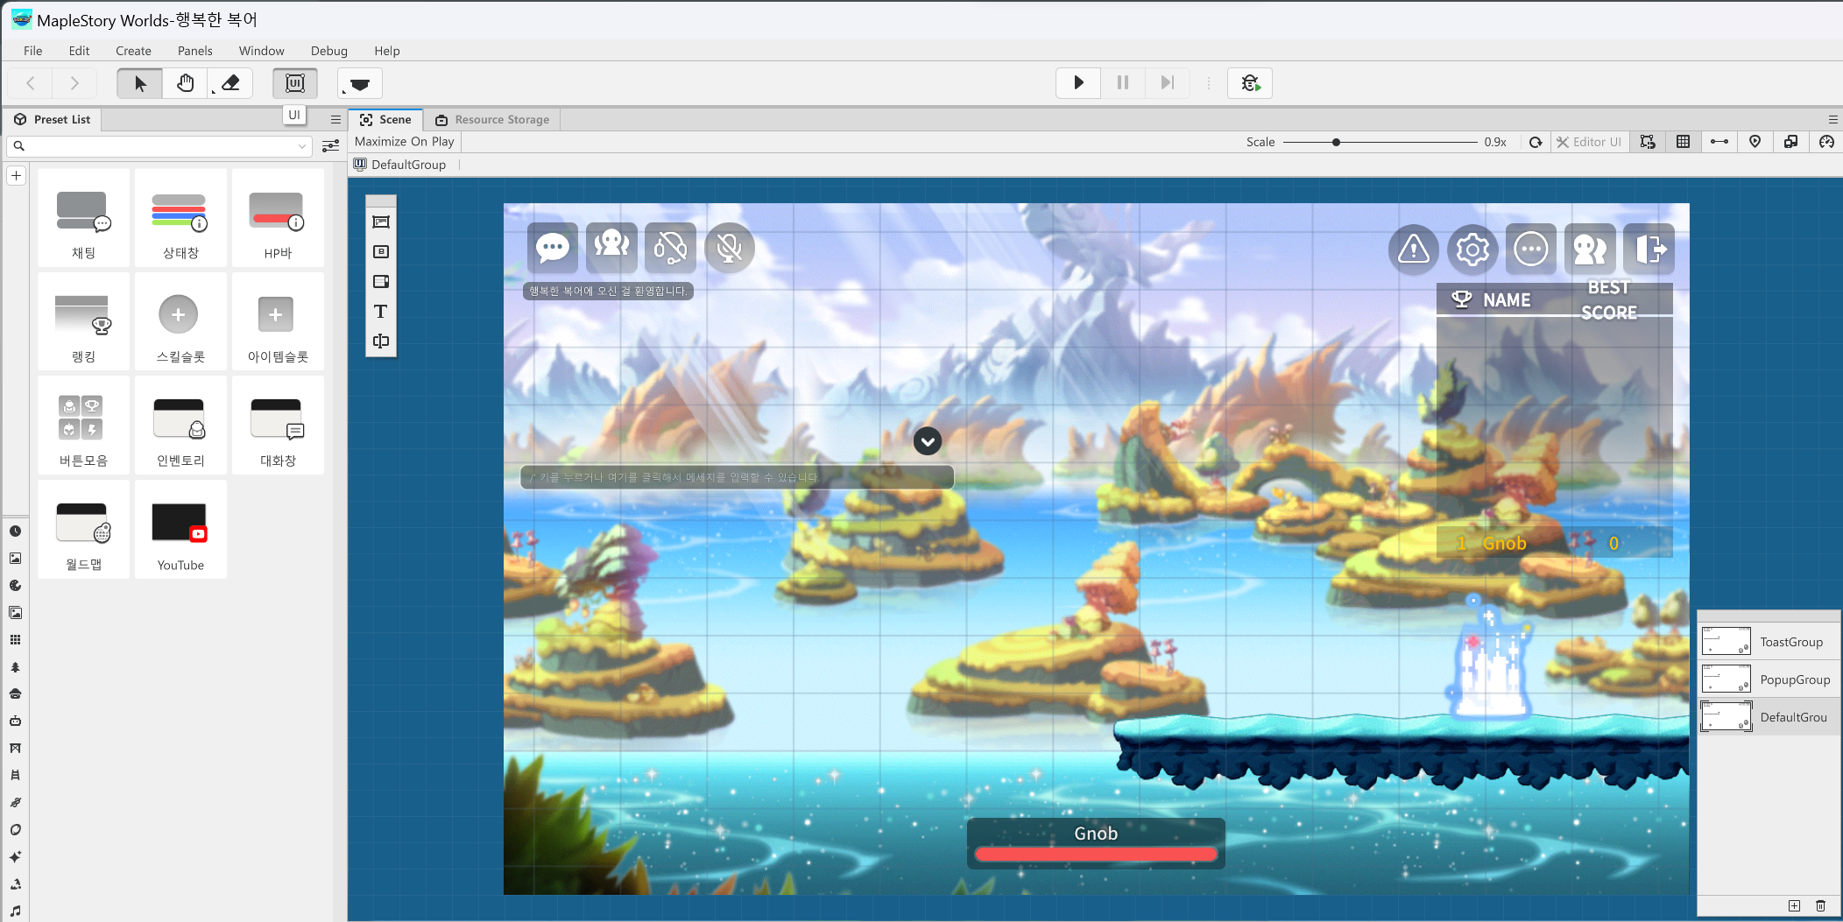This screenshot has height=922, width=1843.
Task: Switch to the Resource Storage tab
Action: 492,119
